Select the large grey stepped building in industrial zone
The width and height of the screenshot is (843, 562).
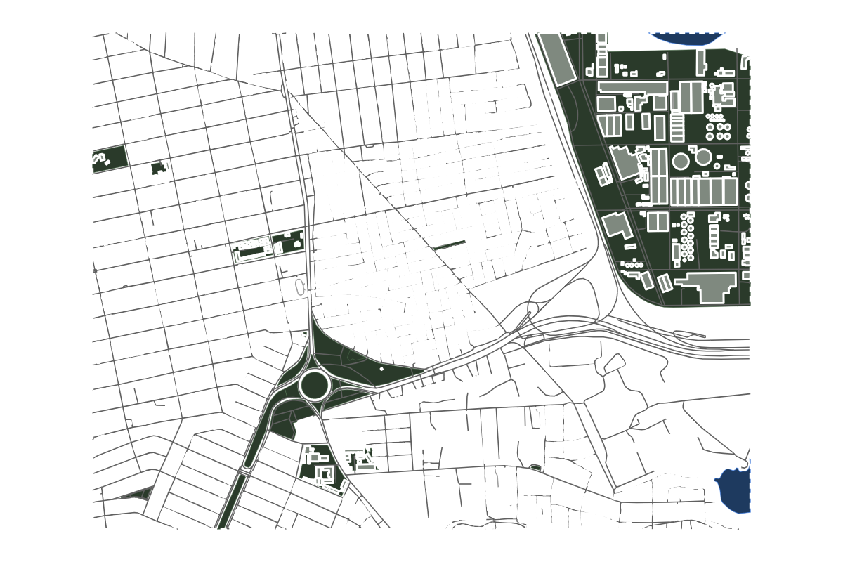705,287
